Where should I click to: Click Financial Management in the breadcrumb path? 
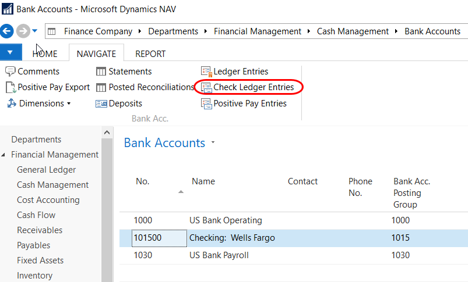coord(257,31)
